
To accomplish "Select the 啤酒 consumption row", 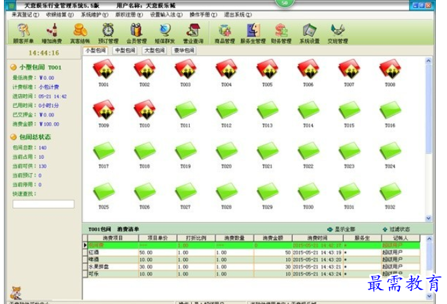I will [x=251, y=260].
